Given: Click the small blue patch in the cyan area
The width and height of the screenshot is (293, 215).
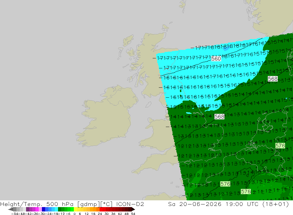Looking at the screenshot, I should pos(226,48).
